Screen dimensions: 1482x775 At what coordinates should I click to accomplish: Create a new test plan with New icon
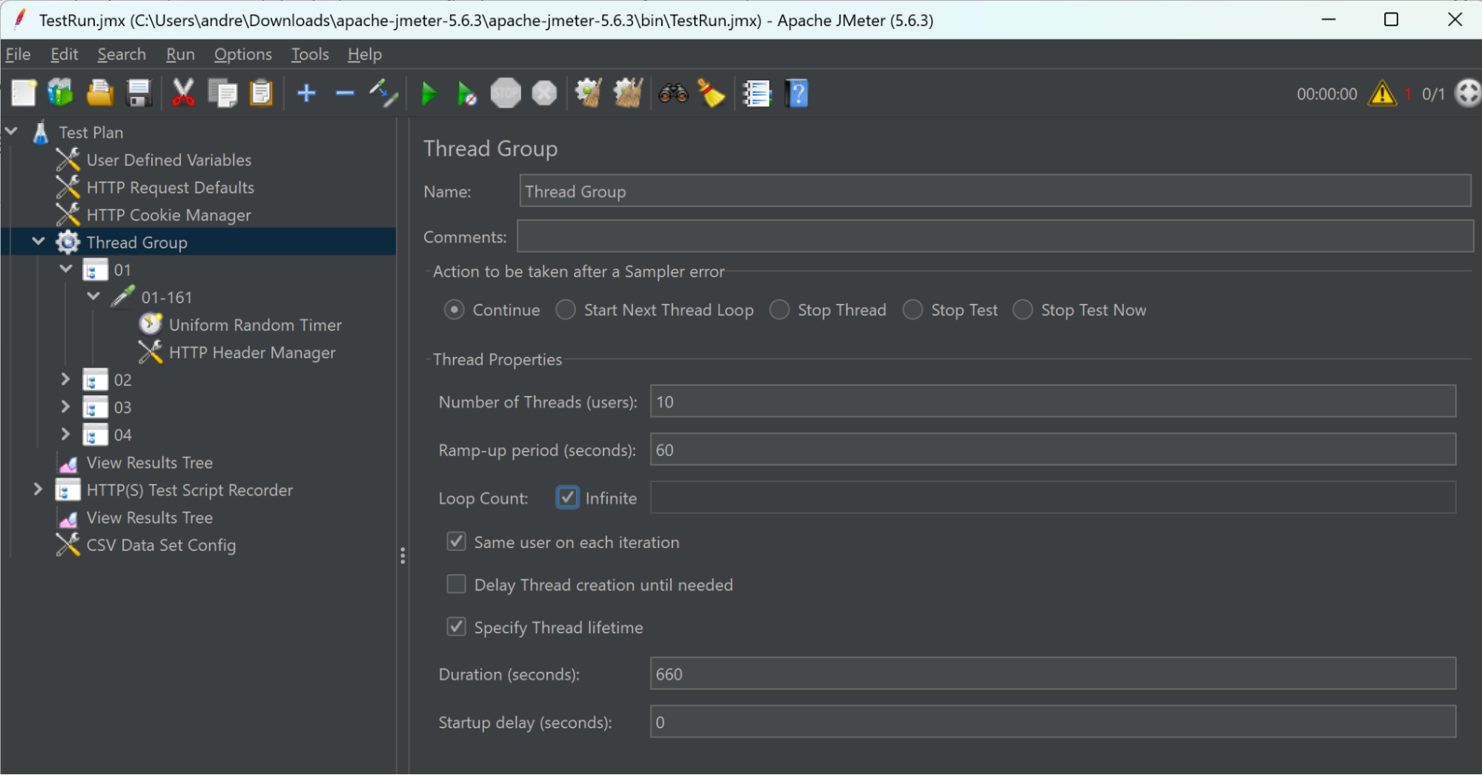pyautogui.click(x=23, y=93)
